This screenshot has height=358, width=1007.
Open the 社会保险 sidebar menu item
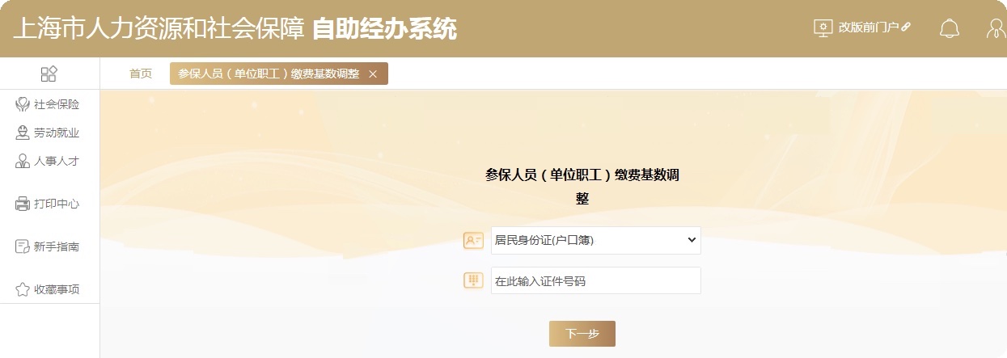(49, 104)
